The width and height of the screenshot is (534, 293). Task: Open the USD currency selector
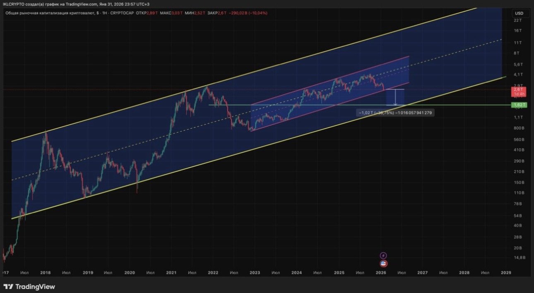pyautogui.click(x=519, y=13)
